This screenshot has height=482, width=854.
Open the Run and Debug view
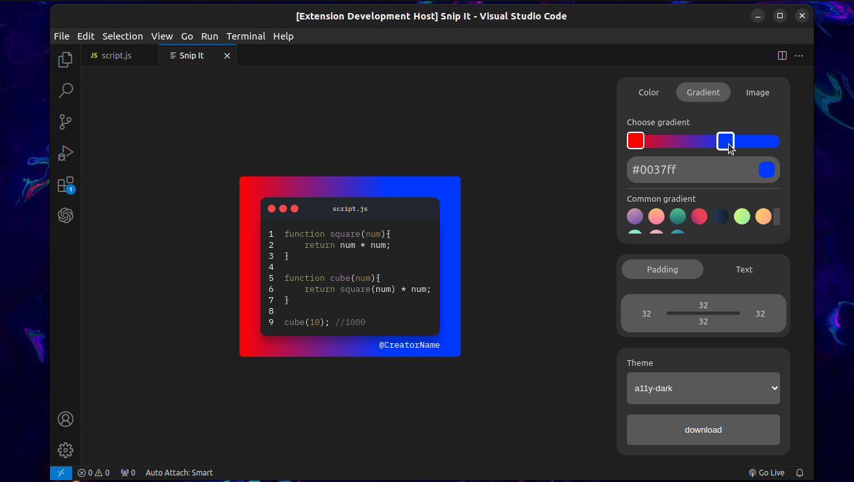pyautogui.click(x=65, y=153)
